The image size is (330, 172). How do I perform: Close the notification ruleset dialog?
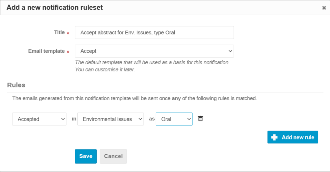[324, 8]
